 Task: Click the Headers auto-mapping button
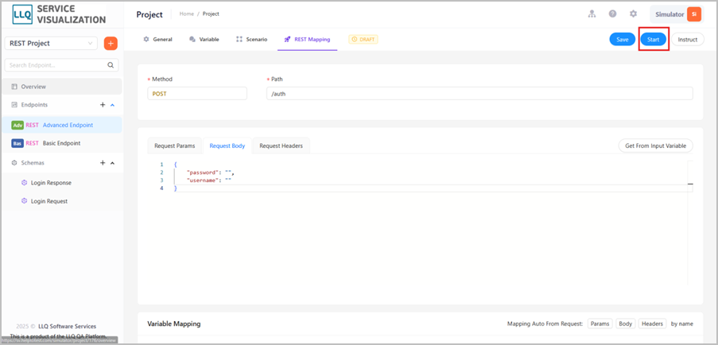click(x=653, y=324)
